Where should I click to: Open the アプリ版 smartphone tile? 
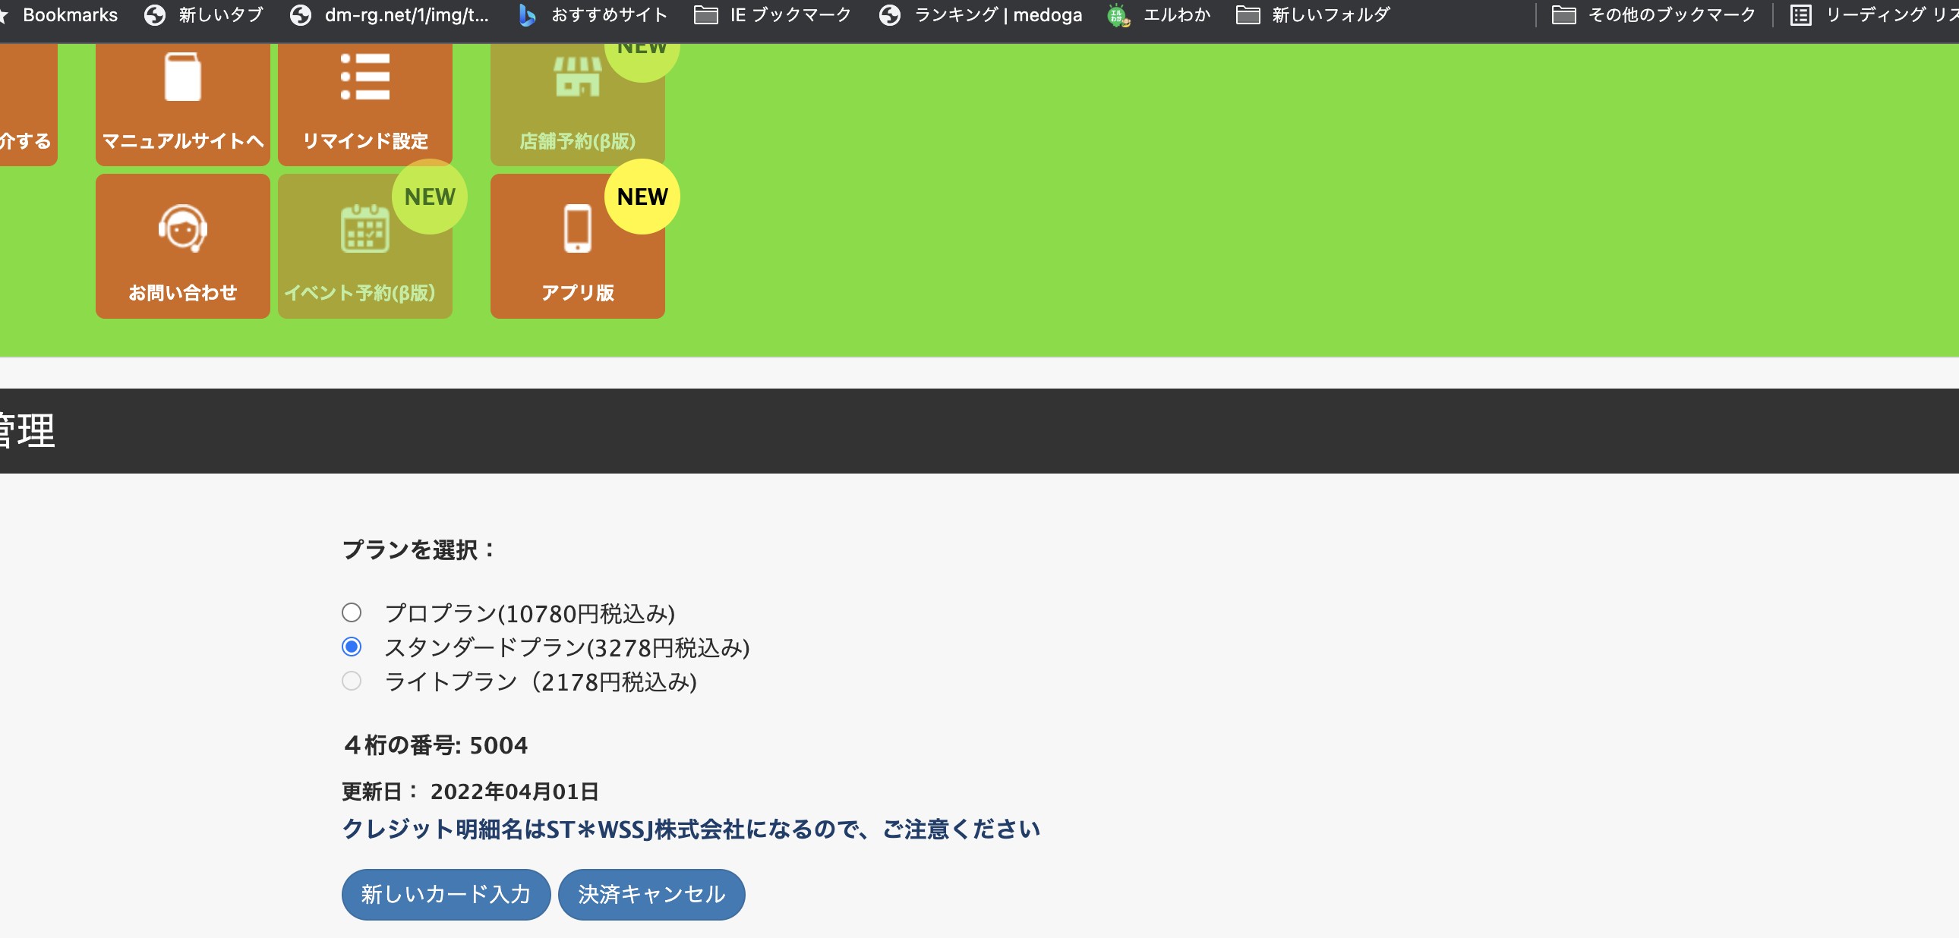[577, 247]
